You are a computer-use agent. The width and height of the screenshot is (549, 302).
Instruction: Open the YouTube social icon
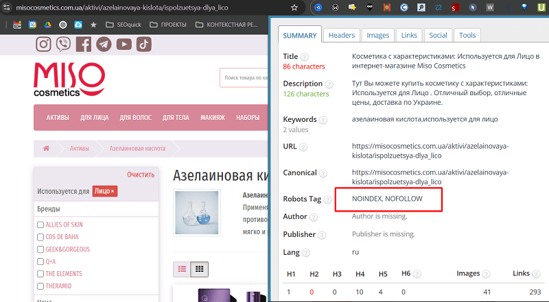(124, 45)
